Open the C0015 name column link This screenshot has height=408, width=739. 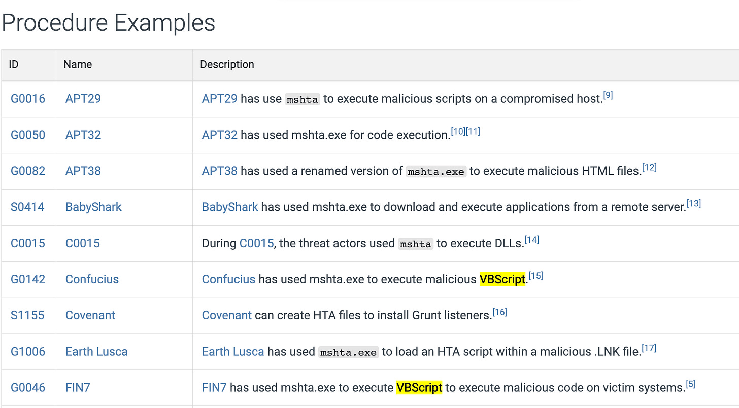(83, 243)
